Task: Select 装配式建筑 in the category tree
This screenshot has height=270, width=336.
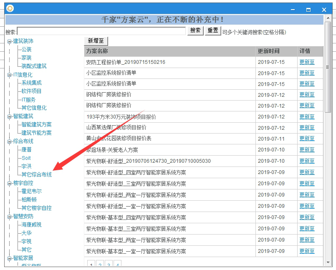Action: tap(34, 66)
